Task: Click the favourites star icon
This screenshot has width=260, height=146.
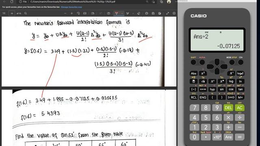Action: (154, 2)
